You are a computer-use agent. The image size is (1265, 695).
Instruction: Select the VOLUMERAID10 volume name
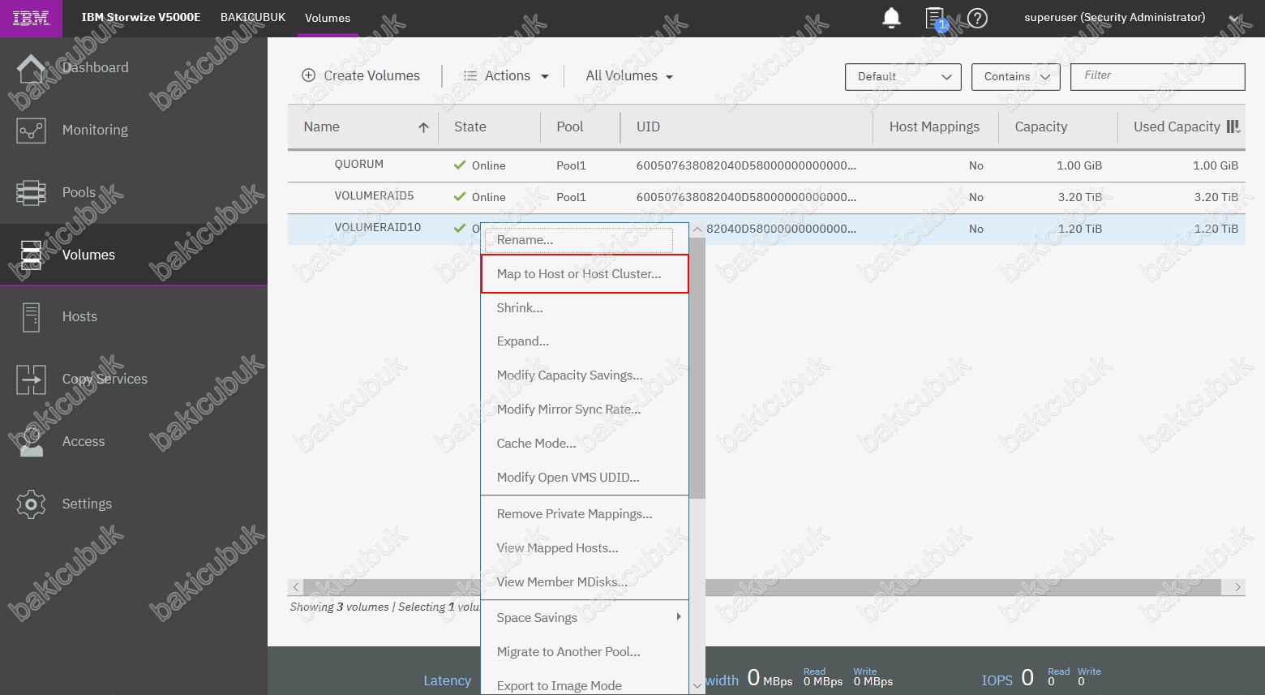click(x=378, y=227)
